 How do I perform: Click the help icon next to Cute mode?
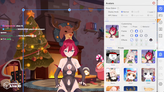click(138, 12)
